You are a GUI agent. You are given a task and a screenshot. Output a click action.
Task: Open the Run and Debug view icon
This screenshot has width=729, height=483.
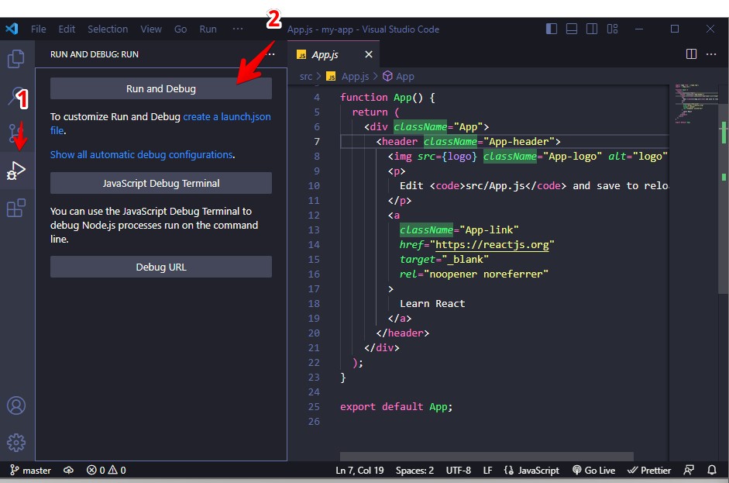coord(16,171)
